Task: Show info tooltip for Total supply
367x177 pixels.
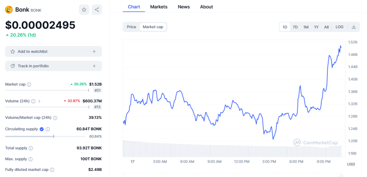Action: click(x=31, y=148)
